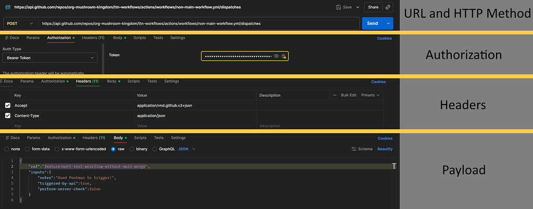Click the three-dots column options icon

pos(335,95)
